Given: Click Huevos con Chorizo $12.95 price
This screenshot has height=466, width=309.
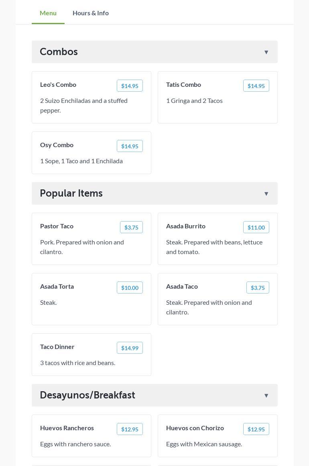Looking at the screenshot, I should 256,429.
